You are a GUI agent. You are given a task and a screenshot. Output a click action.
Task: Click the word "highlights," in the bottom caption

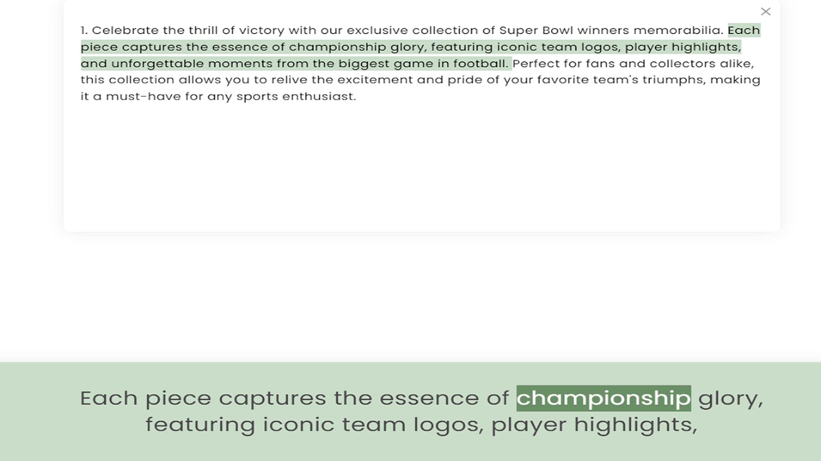(635, 425)
